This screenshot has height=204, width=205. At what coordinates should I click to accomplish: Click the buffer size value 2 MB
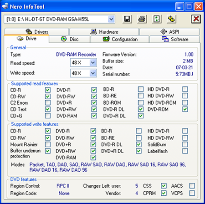[x=188, y=61]
